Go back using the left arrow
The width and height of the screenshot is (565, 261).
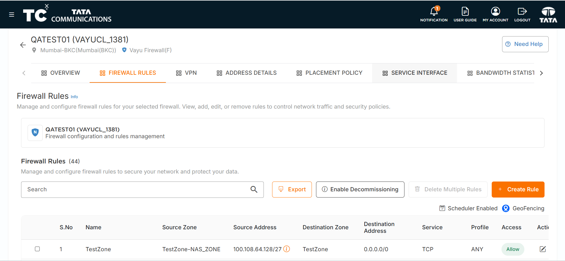pyautogui.click(x=23, y=45)
